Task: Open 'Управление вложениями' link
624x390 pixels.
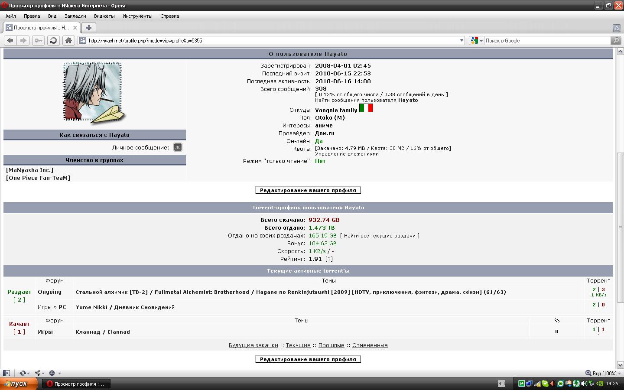Action: pyautogui.click(x=347, y=154)
